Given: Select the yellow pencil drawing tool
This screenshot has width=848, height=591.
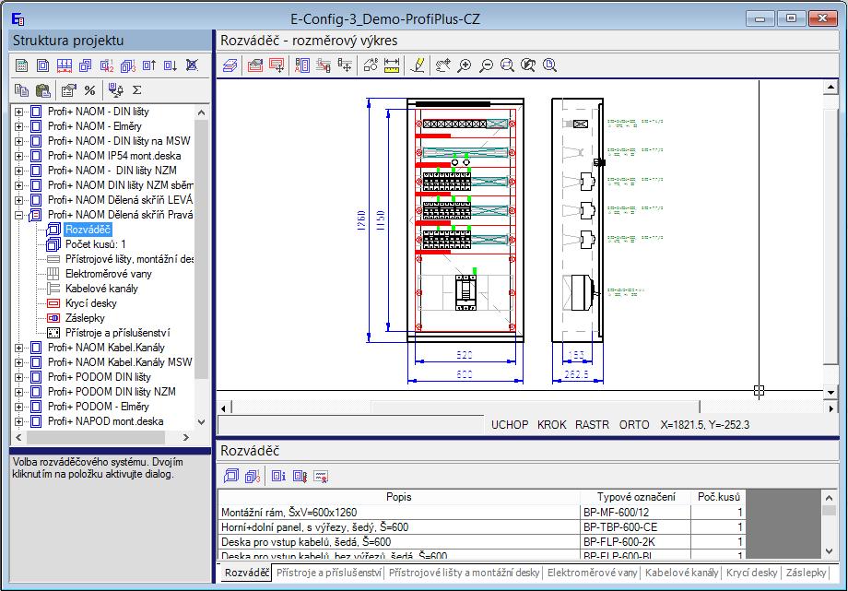Looking at the screenshot, I should coord(417,66).
